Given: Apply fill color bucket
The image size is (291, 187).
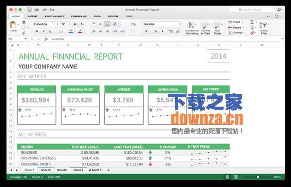Looking at the screenshot, I should pos(71,31).
